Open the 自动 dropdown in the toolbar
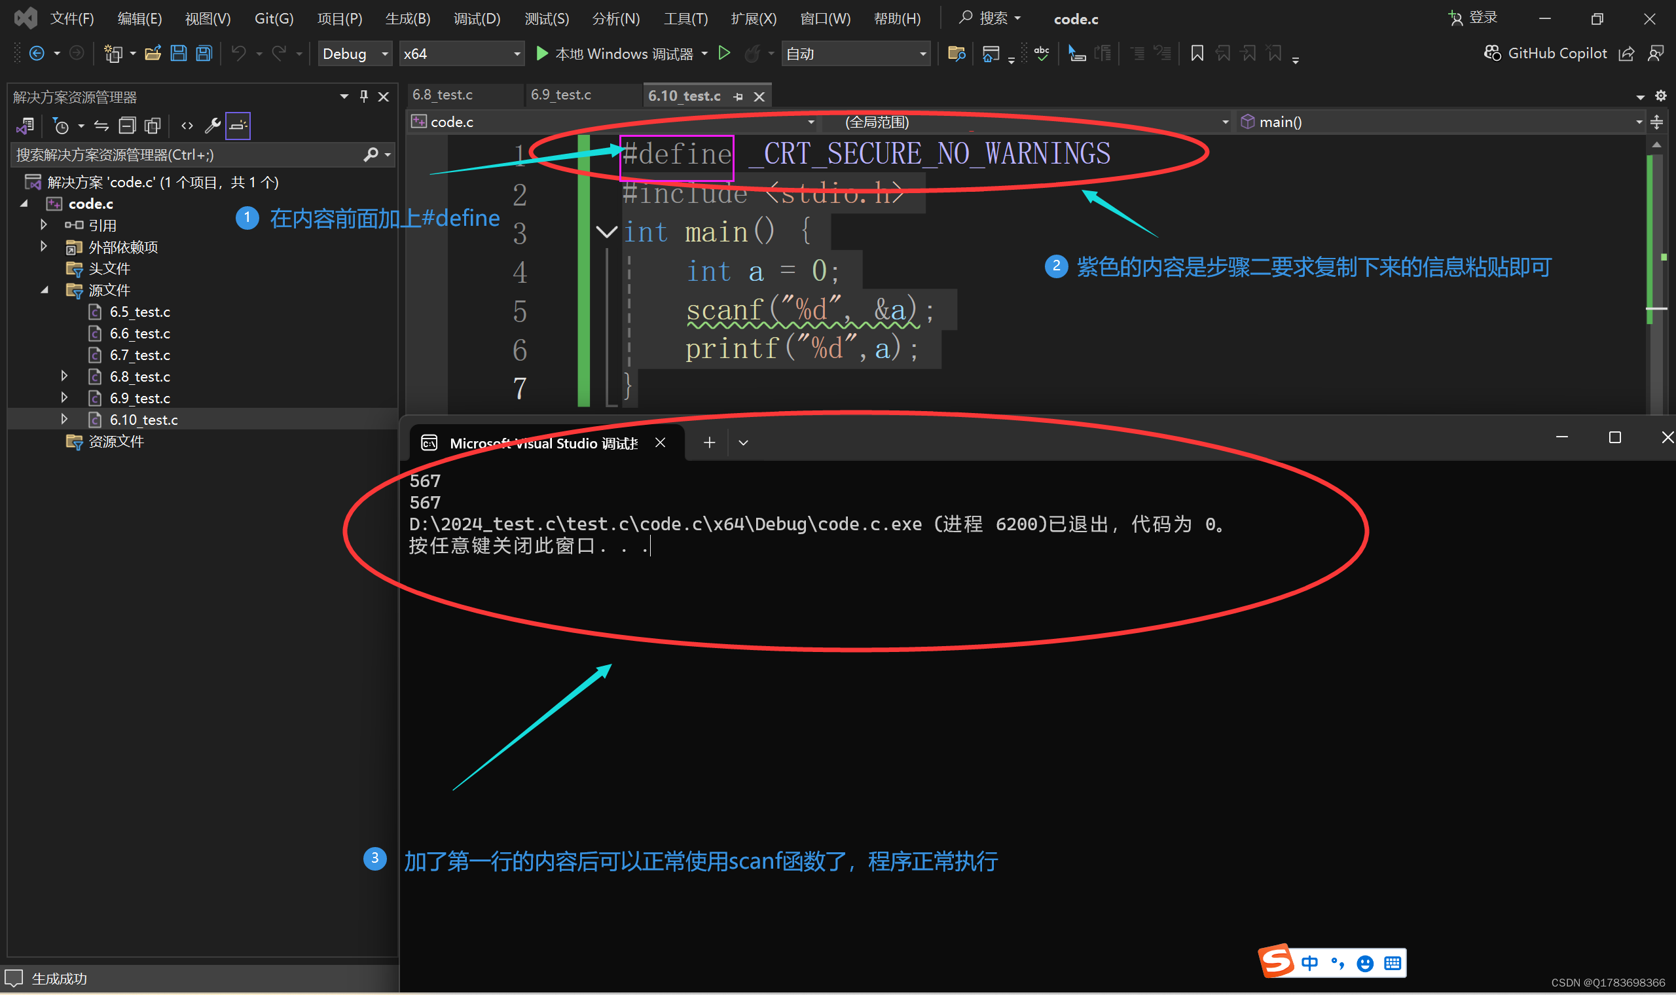Viewport: 1676px width, 995px height. coord(856,54)
